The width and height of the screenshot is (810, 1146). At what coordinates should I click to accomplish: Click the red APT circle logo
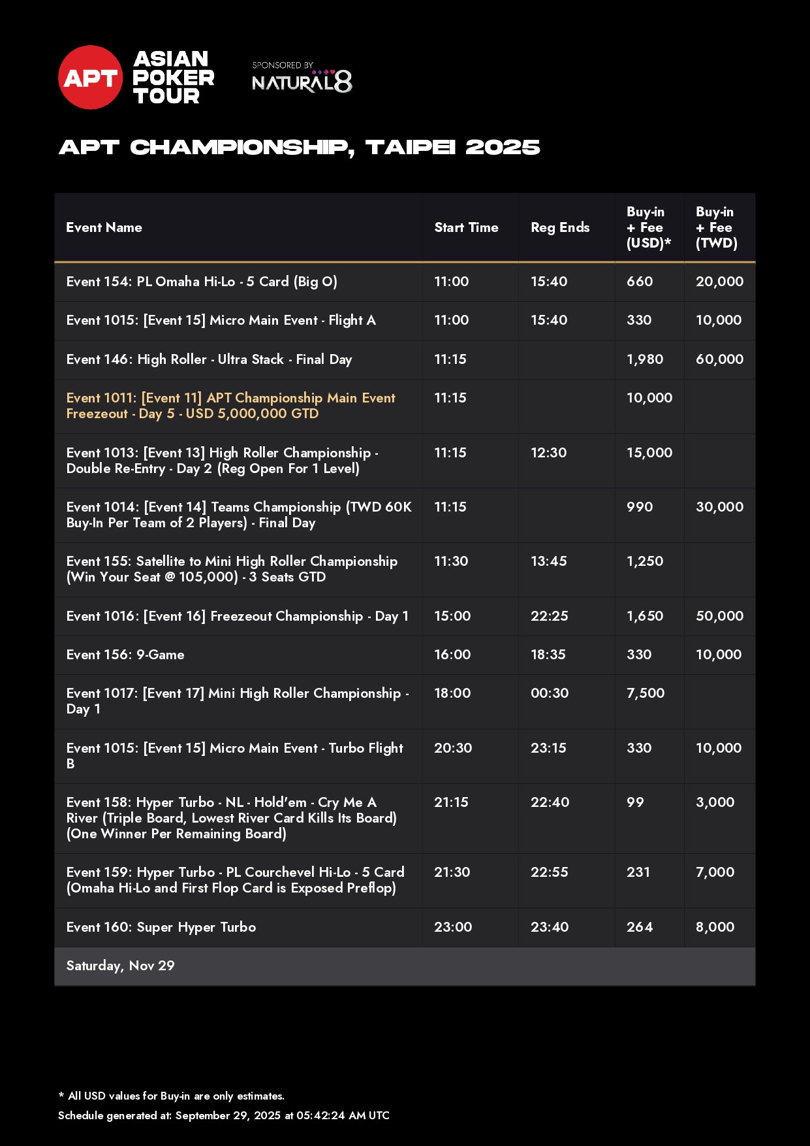pos(90,78)
